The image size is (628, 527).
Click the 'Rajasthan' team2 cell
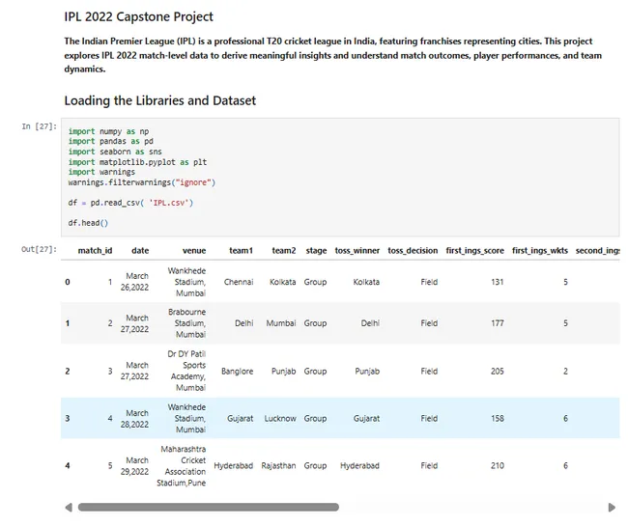[278, 466]
